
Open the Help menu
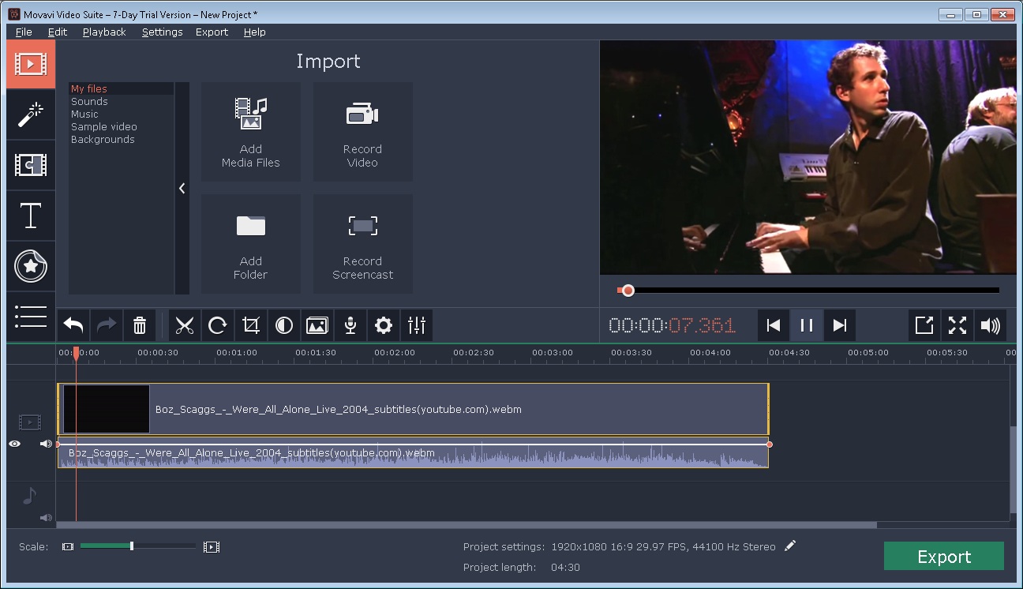(254, 32)
